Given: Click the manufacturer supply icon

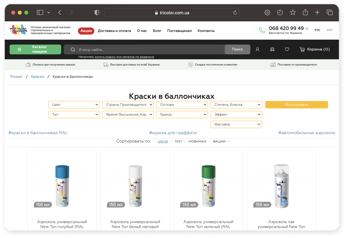Looking at the screenshot, I should point(273,65).
